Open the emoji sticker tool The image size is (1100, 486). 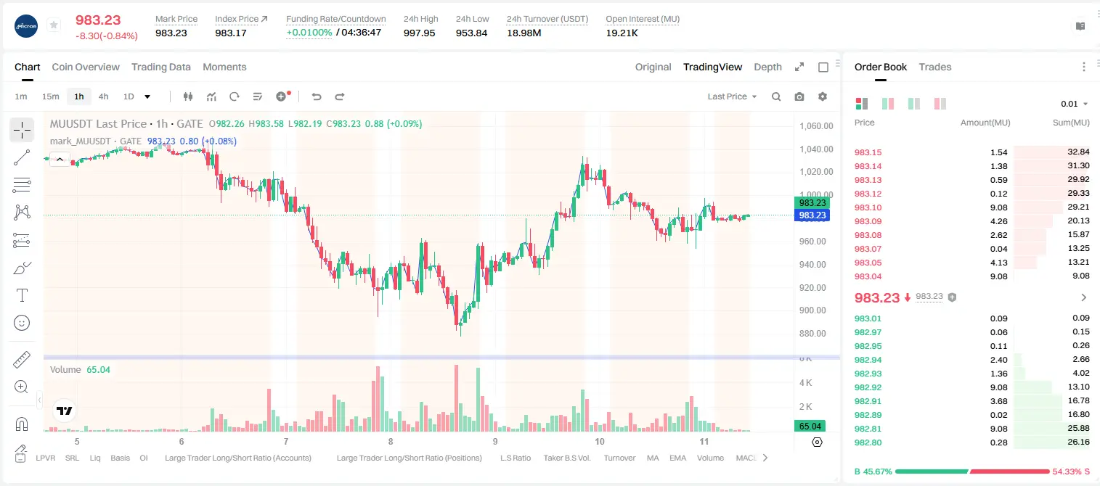(x=22, y=323)
